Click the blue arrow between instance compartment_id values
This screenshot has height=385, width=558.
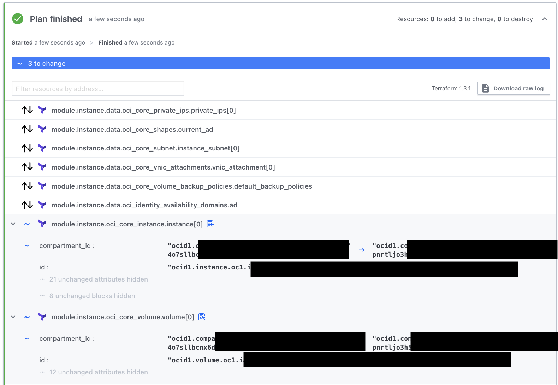pyautogui.click(x=362, y=250)
